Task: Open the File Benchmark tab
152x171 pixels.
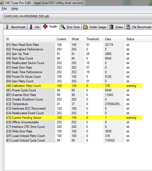Action: coord(139,27)
